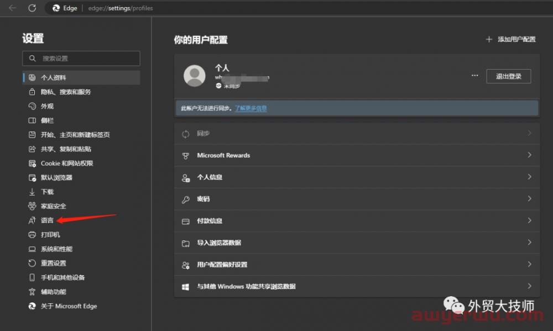Open Microsoft Rewards via its chevron

tap(529, 155)
